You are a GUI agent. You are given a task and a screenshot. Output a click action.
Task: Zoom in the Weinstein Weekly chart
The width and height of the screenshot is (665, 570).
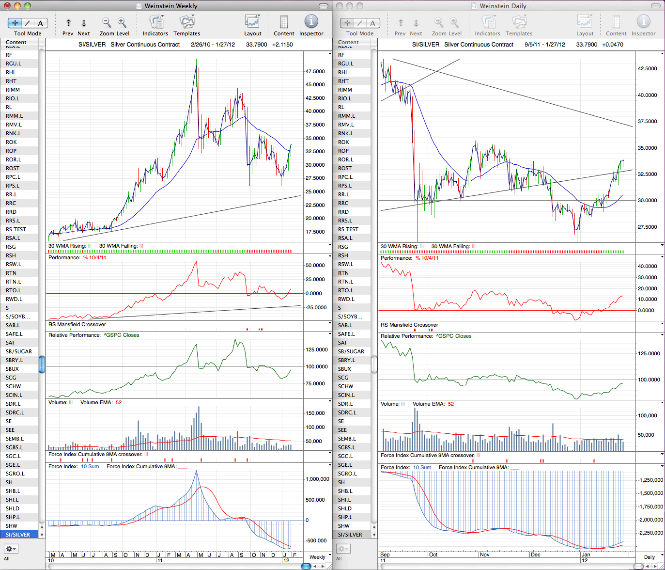[x=122, y=22]
